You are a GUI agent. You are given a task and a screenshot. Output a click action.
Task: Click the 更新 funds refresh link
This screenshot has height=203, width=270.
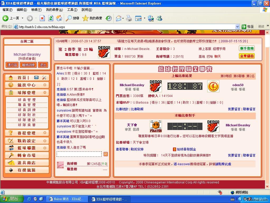[140, 57]
